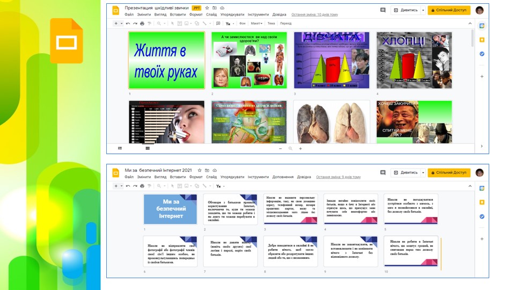The image size is (515, 290).
Task: Open Tasks side panel in top window
Action: [482, 54]
